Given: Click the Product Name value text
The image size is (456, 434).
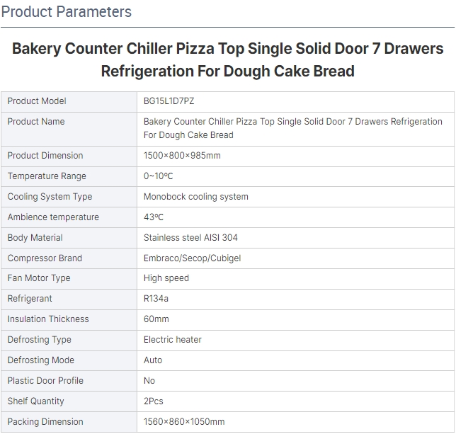Looking at the screenshot, I should tap(292, 128).
